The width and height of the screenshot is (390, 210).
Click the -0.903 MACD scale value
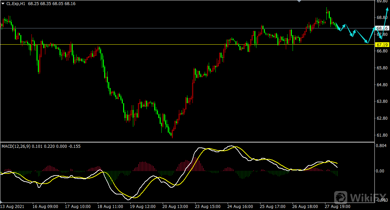(382, 200)
